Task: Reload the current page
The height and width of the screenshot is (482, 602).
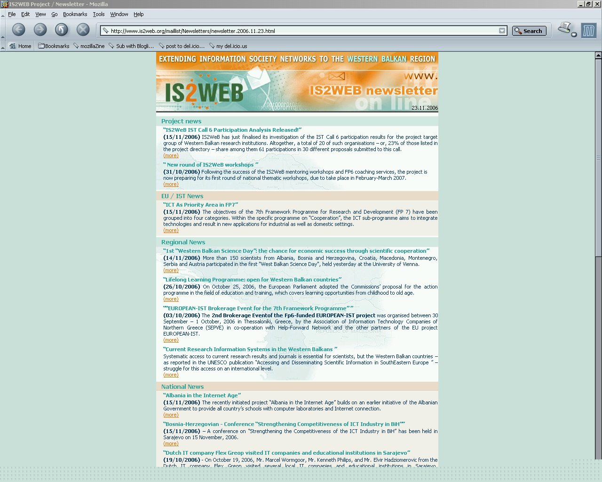Action: (x=62, y=30)
